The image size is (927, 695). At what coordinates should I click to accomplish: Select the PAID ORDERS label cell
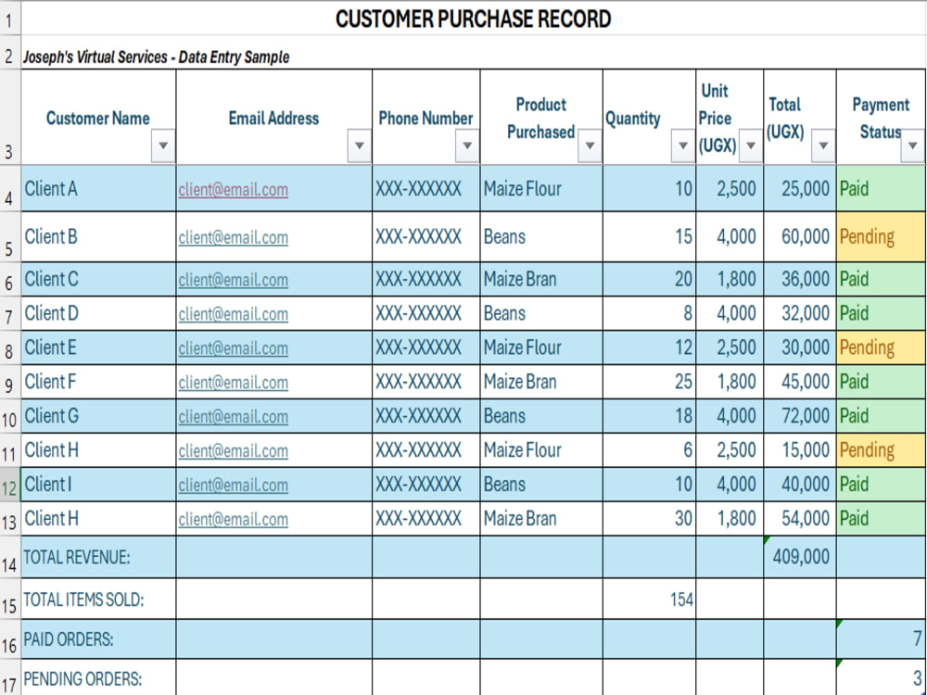[x=99, y=638]
